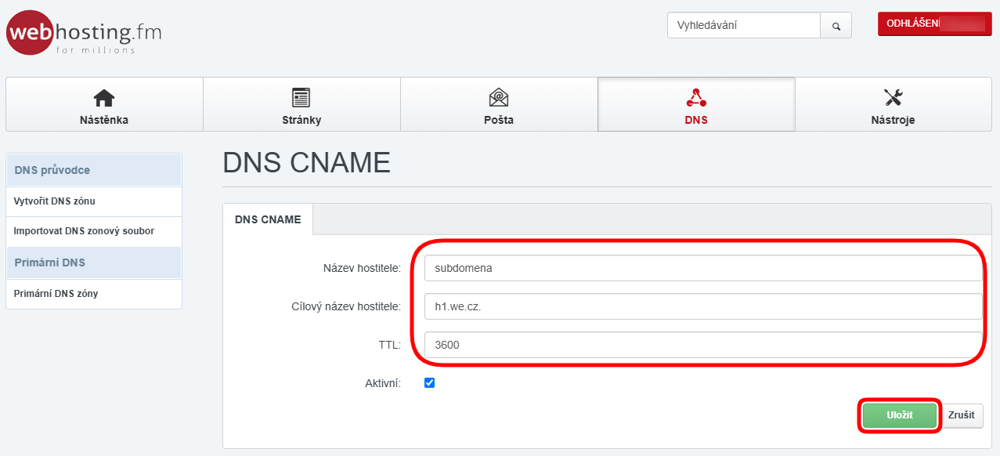Click the magnifier search icon
Screen dimensions: 1000x456
click(836, 26)
